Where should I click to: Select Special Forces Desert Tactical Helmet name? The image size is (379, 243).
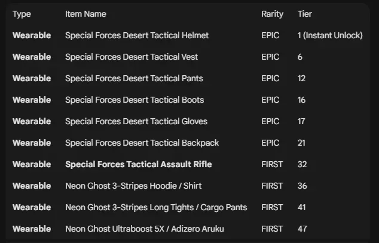pyautogui.click(x=137, y=35)
